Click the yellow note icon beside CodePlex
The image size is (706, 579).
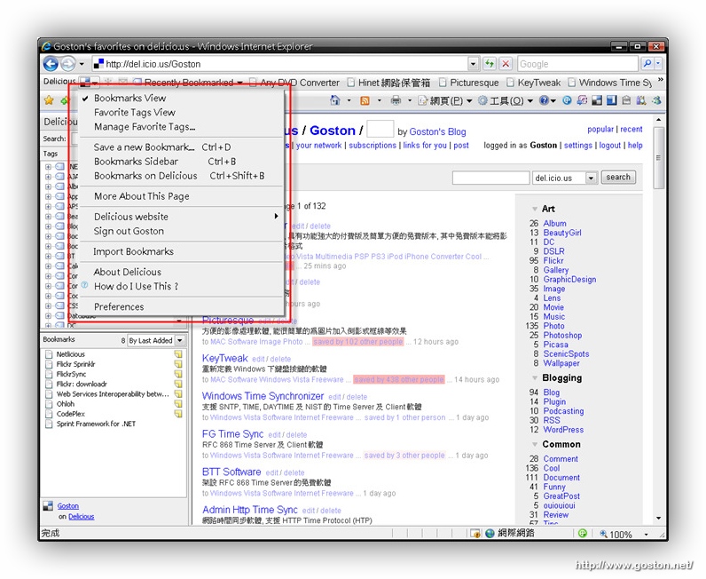coord(178,414)
